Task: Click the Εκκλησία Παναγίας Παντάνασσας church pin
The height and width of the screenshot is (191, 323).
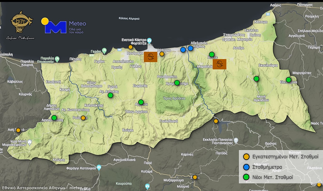Action: tap(236, 140)
